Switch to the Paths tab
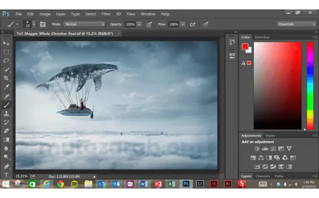Image resolution: width=319 pixels, height=198 pixels. (x=279, y=176)
